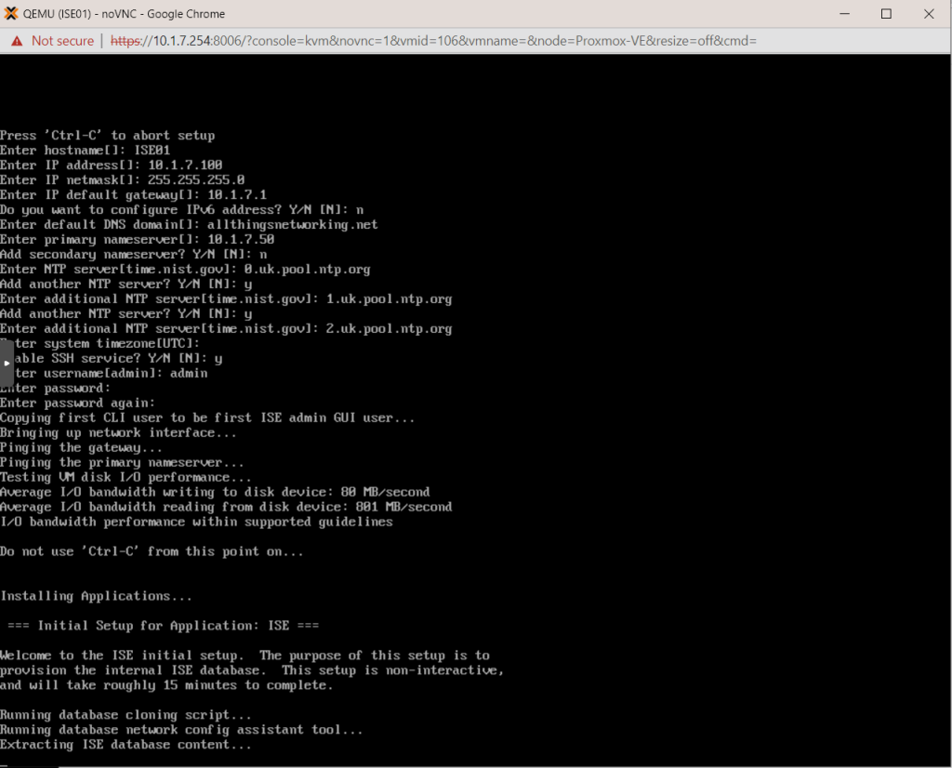The height and width of the screenshot is (768, 952).
Task: Click the Not secure warning icon
Action: point(17,41)
